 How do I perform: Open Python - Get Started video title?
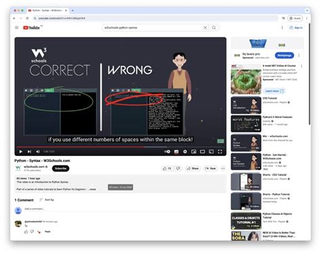[274, 157]
